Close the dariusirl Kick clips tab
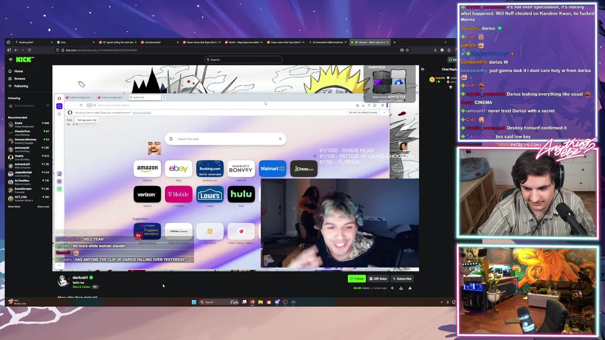The image size is (605, 340). click(x=388, y=42)
